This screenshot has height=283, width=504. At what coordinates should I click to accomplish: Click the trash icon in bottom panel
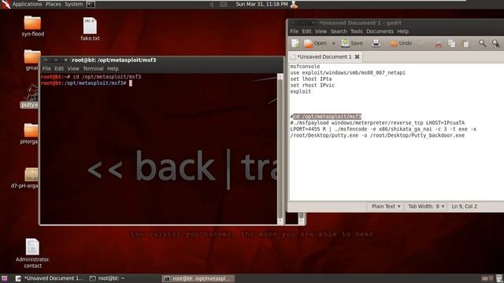tap(499, 278)
